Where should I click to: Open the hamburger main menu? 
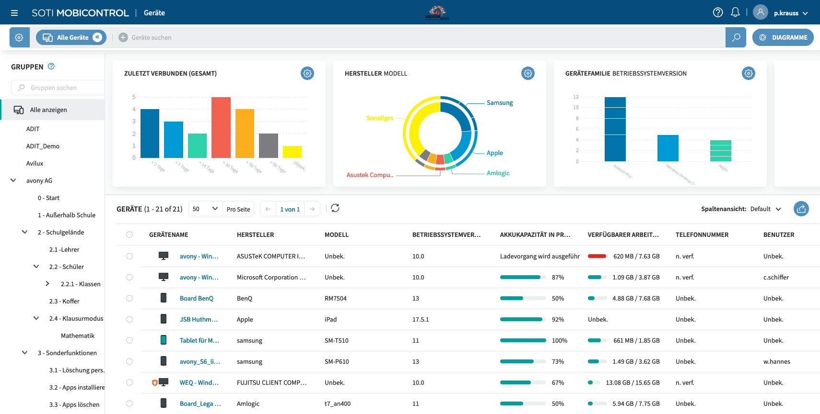[x=14, y=13]
